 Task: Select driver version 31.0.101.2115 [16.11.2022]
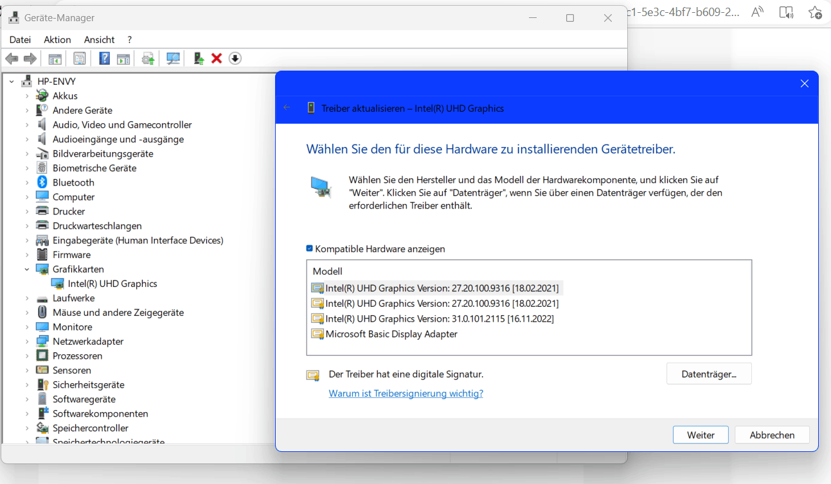tap(432, 318)
